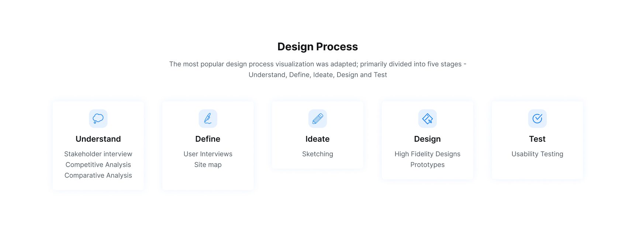The image size is (636, 230).
Task: Click Site map text
Action: [x=208, y=165]
